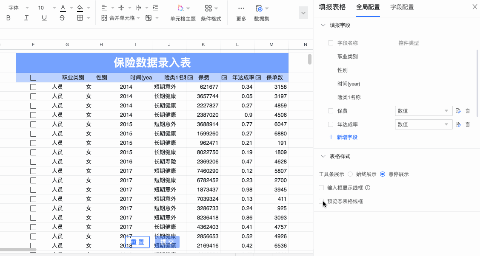Click the font color A icon

click(x=63, y=8)
